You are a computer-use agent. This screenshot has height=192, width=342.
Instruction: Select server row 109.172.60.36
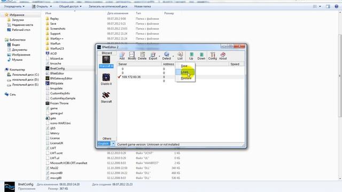point(181,77)
